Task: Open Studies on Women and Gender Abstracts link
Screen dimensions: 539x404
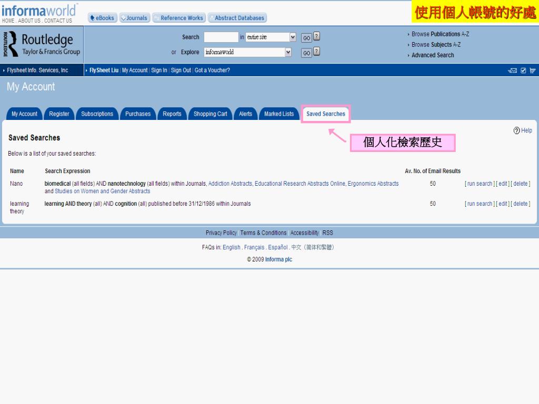Action: pos(103,191)
